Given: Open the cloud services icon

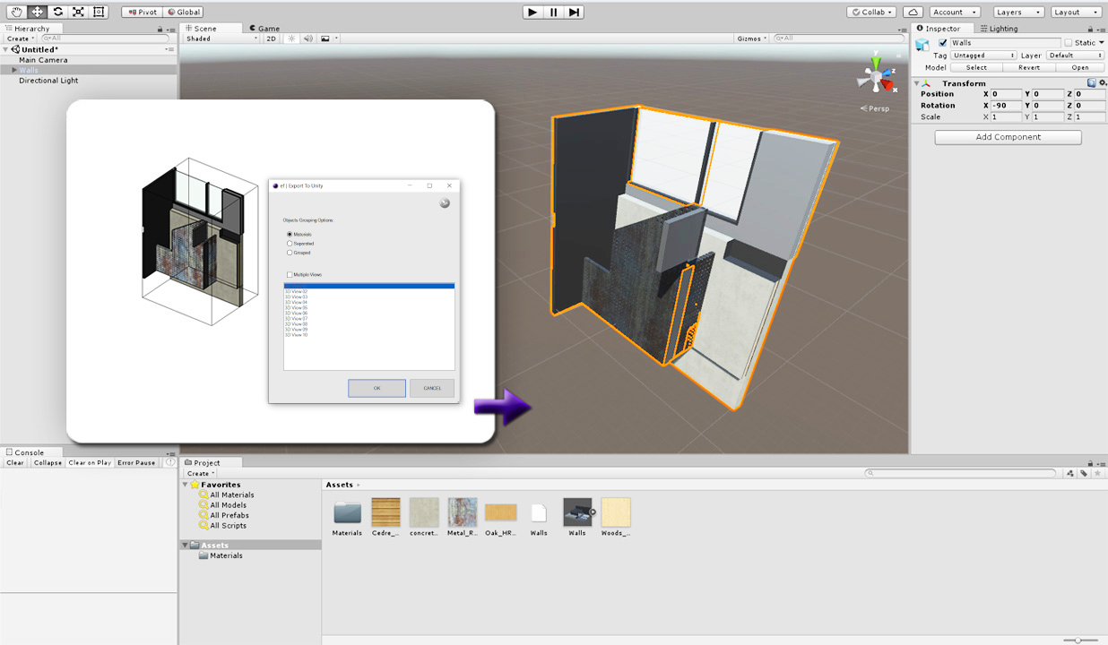Looking at the screenshot, I should coord(912,13).
